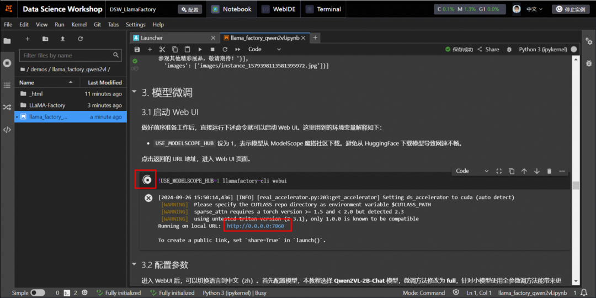Screen dimensions: 596x298
Task: Refresh the file browser list
Action: [80, 39]
